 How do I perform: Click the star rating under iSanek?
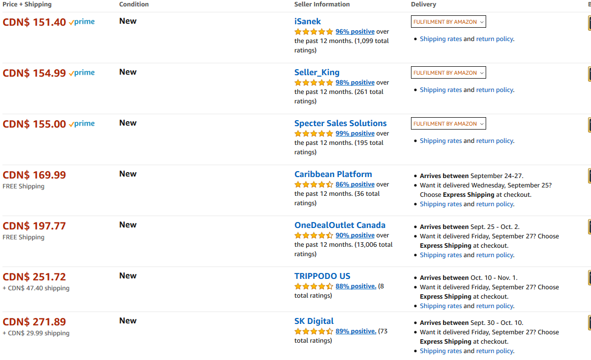[x=314, y=32]
